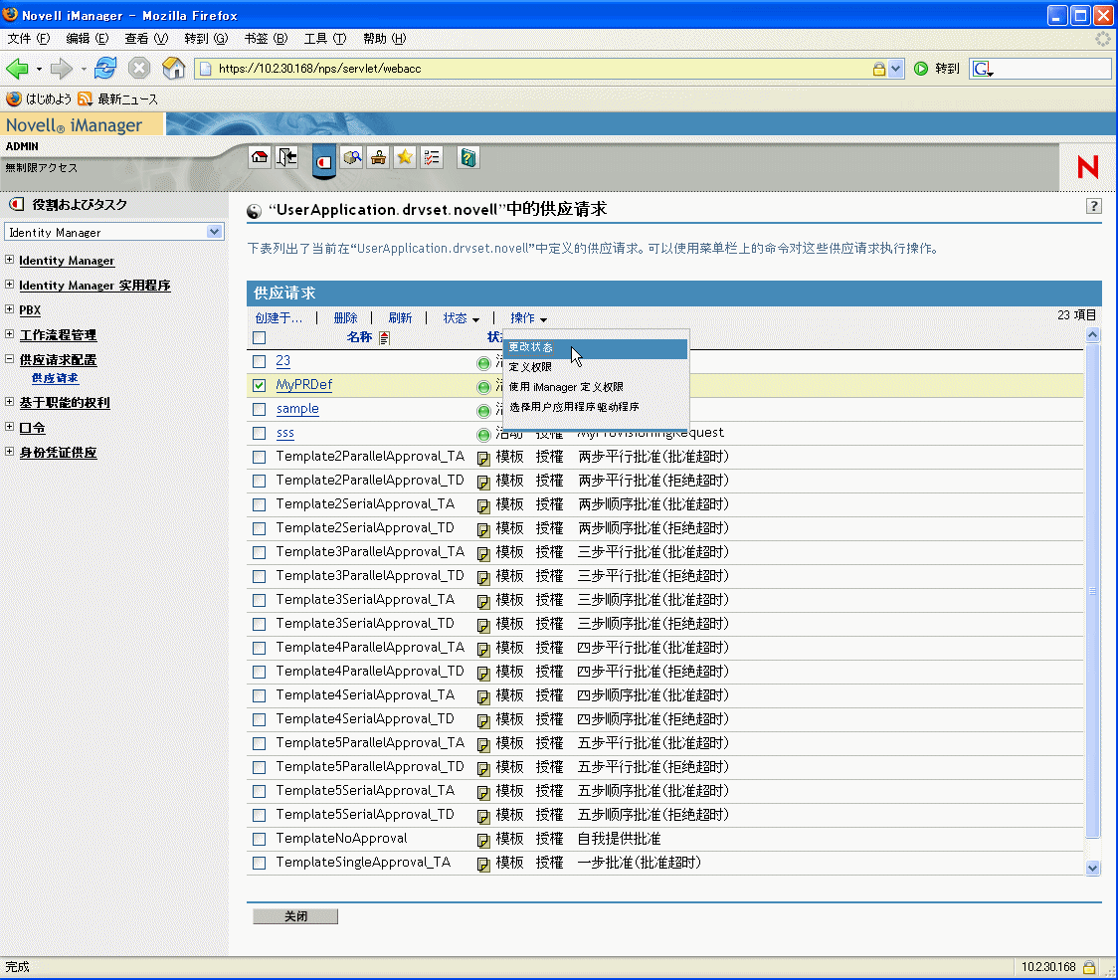Check the box for the sample request
This screenshot has width=1118, height=980.
[260, 409]
